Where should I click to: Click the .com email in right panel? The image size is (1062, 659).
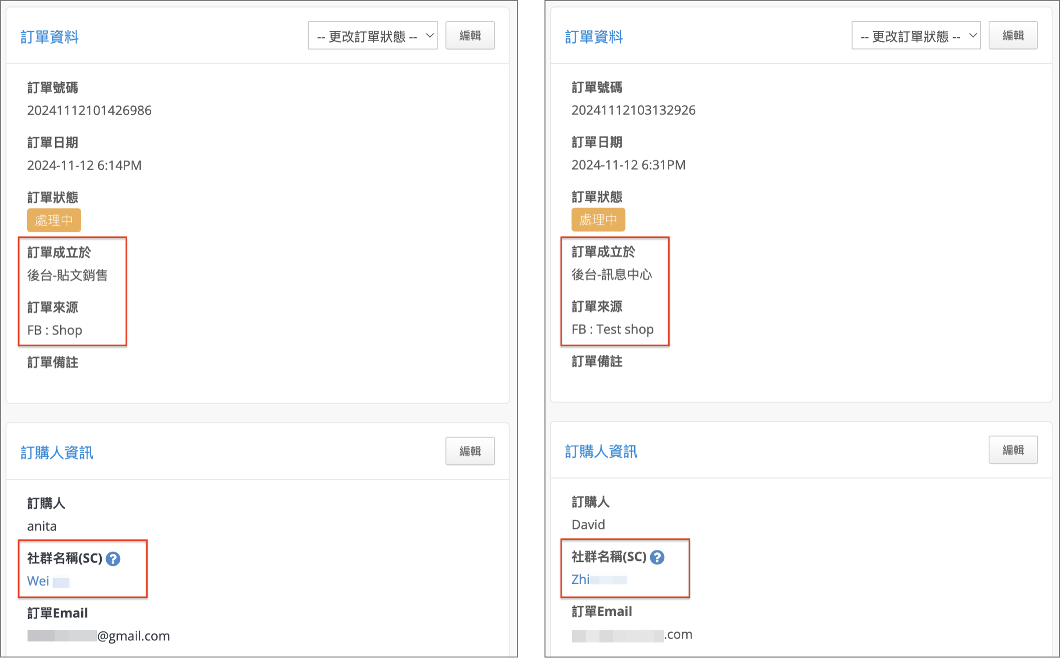(x=632, y=634)
